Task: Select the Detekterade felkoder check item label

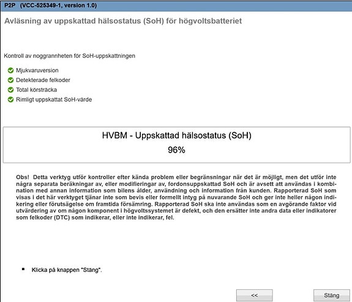Action: (43, 80)
